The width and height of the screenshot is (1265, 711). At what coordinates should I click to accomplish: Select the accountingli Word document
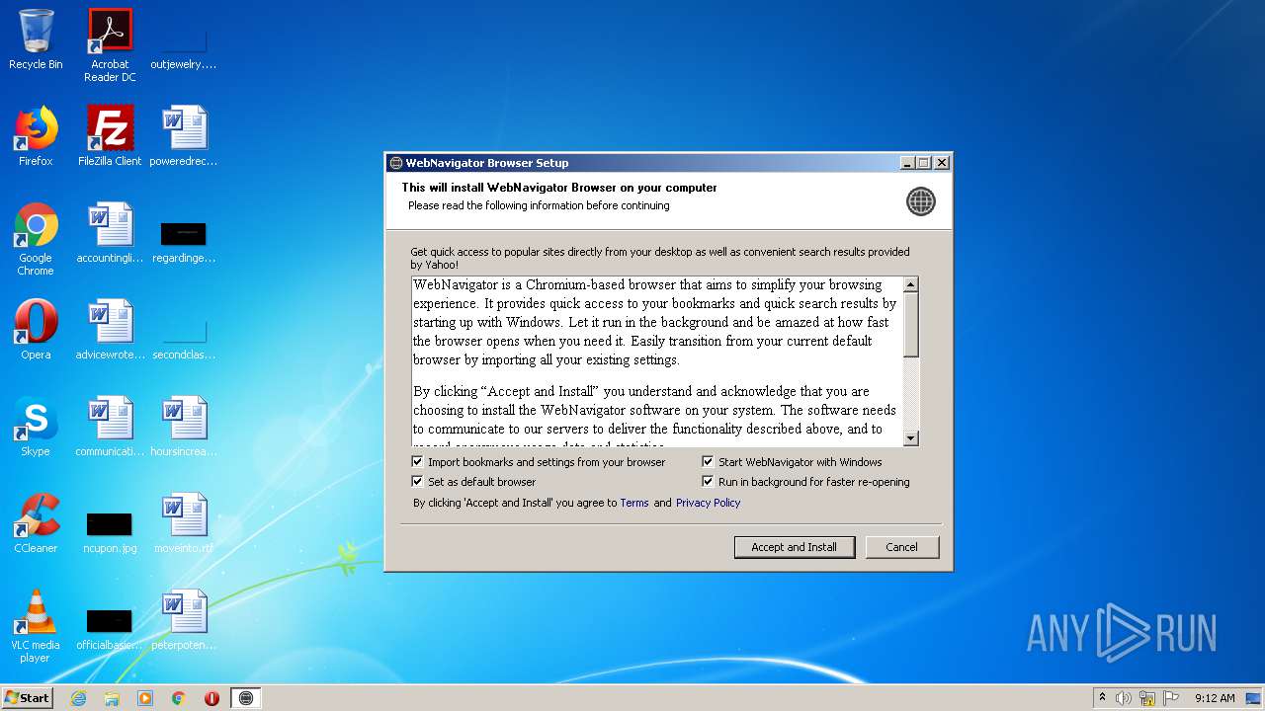pyautogui.click(x=110, y=233)
